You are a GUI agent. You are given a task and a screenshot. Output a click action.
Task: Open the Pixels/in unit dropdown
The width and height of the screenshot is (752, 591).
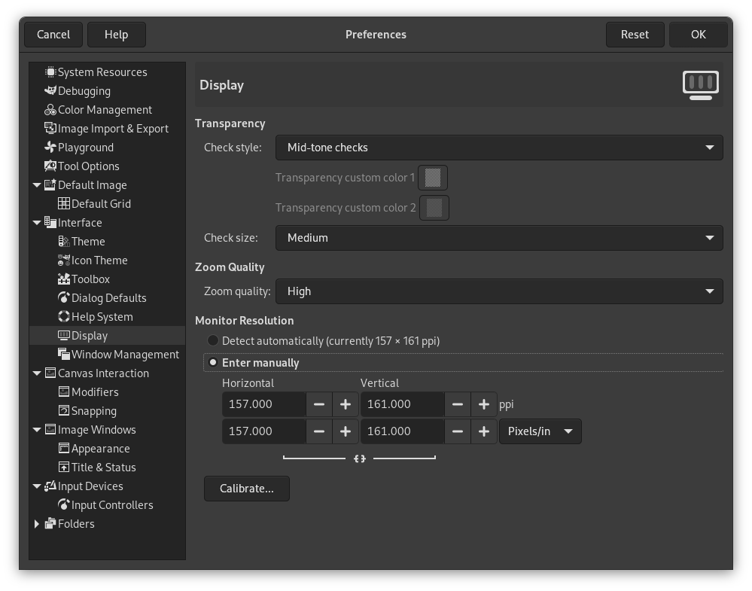540,431
